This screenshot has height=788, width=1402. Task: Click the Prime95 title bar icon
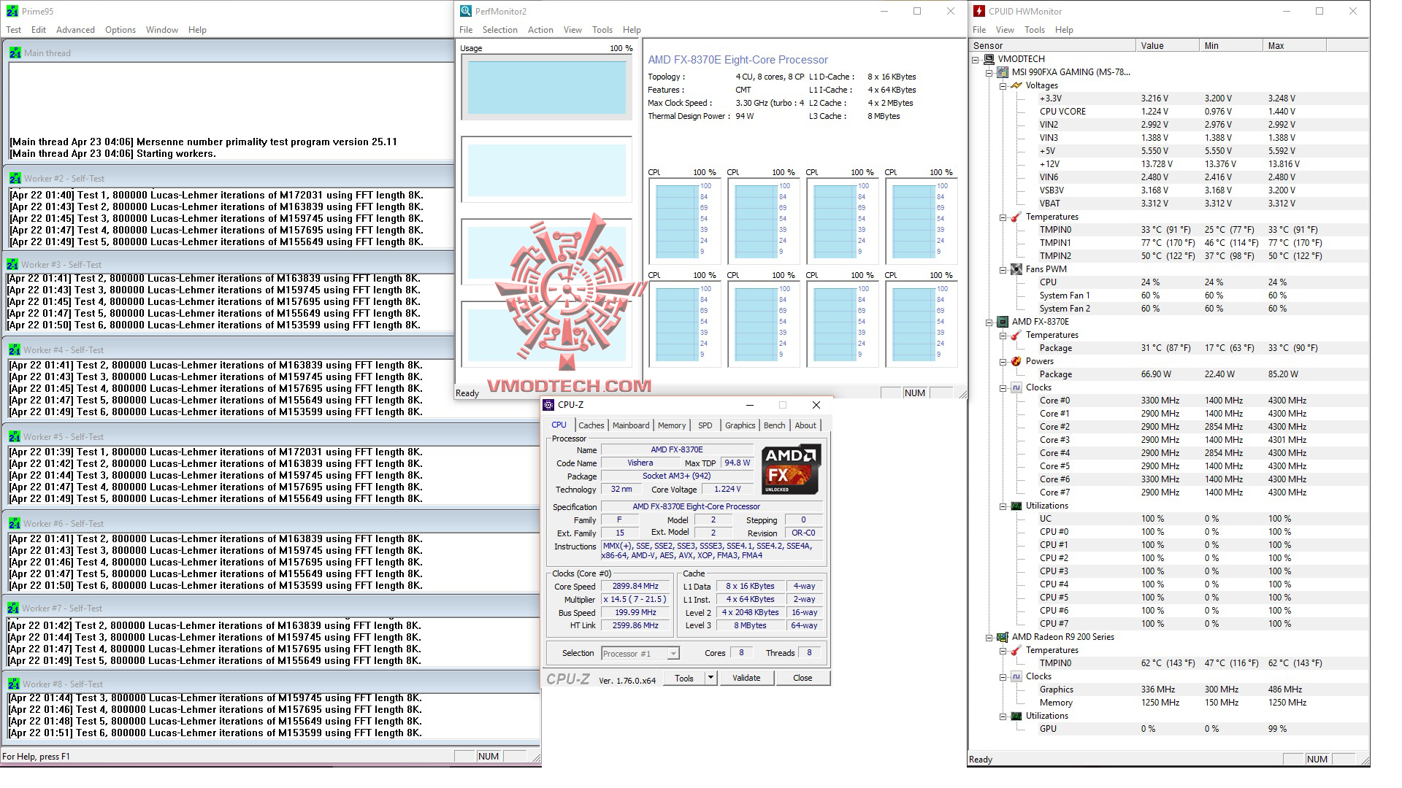coord(12,11)
